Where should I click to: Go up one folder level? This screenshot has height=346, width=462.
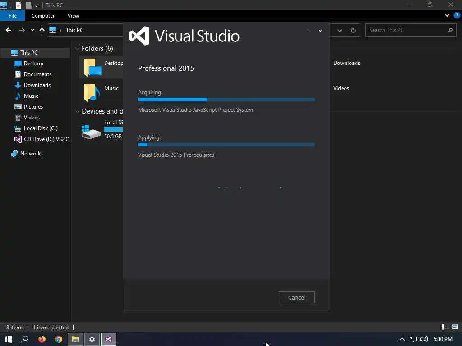pyautogui.click(x=42, y=30)
